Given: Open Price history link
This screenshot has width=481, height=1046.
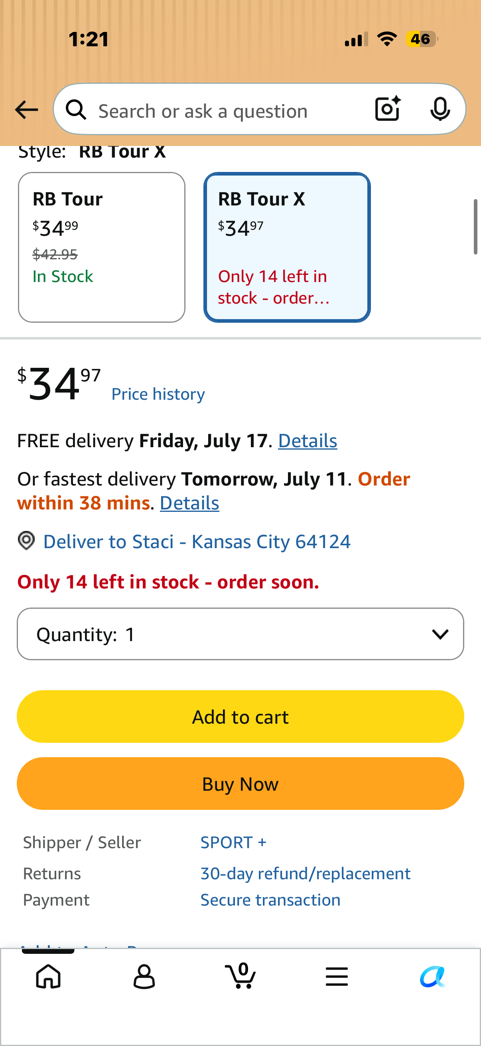Looking at the screenshot, I should pyautogui.click(x=158, y=394).
